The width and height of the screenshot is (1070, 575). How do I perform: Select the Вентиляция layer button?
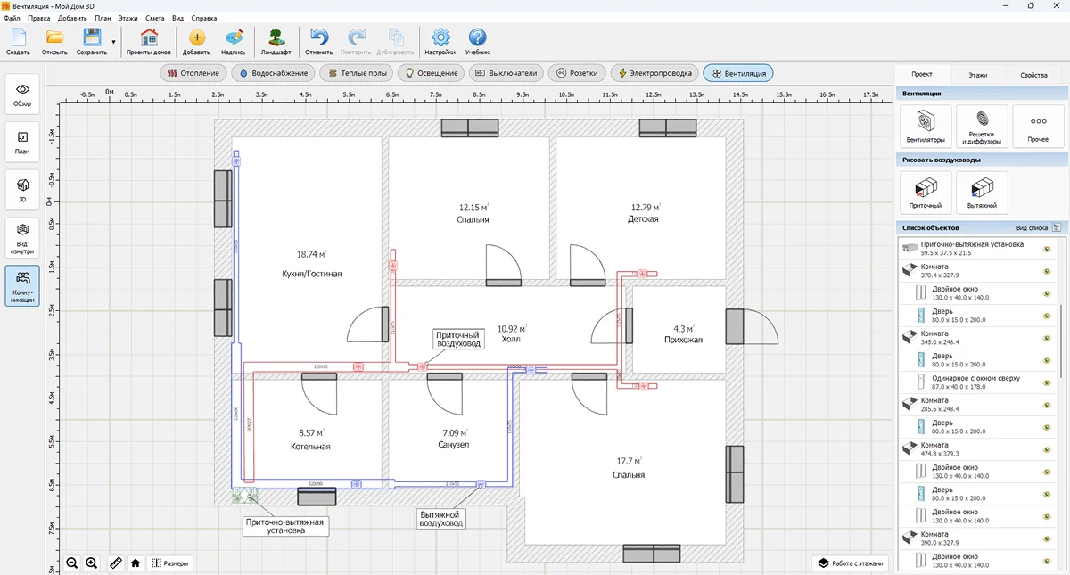click(x=738, y=73)
